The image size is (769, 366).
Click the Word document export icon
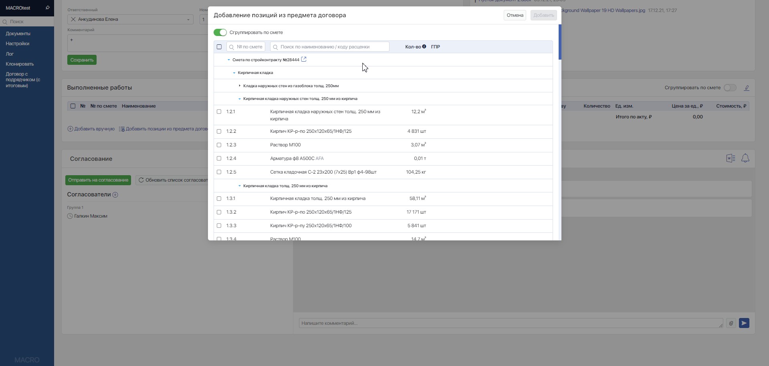click(x=731, y=158)
